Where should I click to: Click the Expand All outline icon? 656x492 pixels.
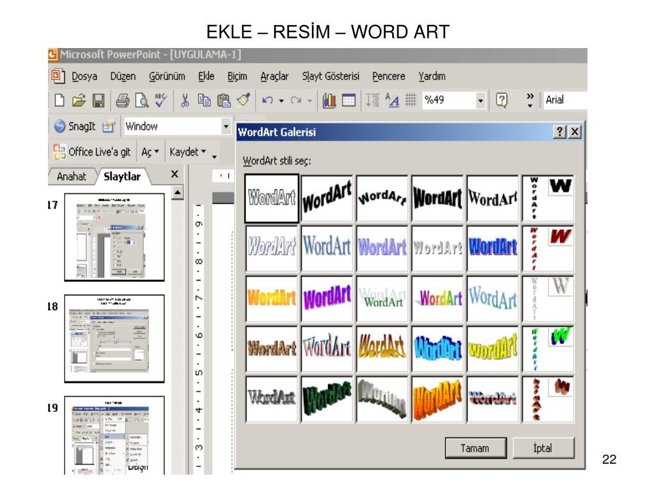point(372,101)
